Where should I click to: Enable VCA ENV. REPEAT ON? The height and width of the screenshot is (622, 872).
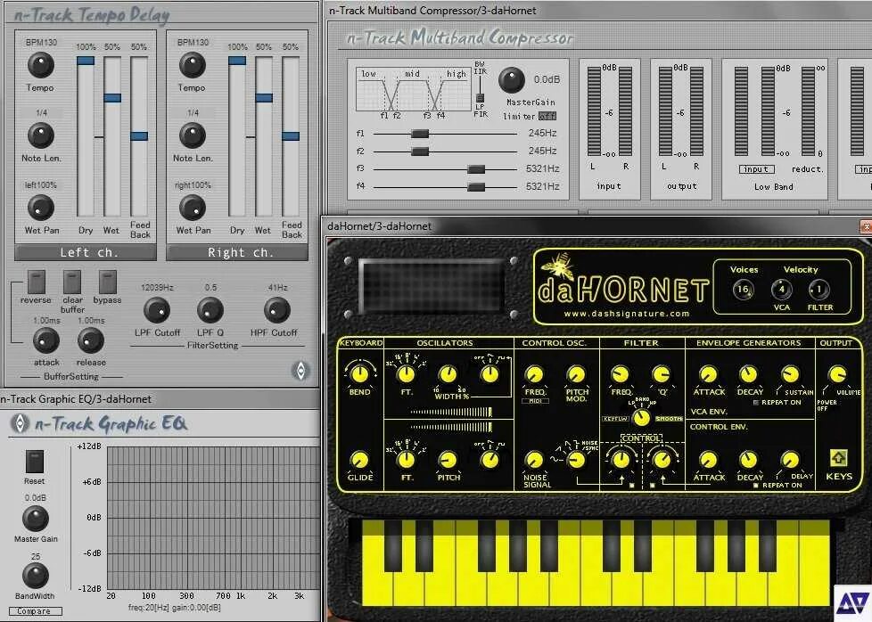(x=756, y=402)
